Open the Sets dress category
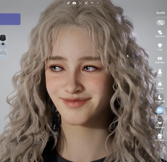This screenshot has width=167, height=162. click(160, 73)
